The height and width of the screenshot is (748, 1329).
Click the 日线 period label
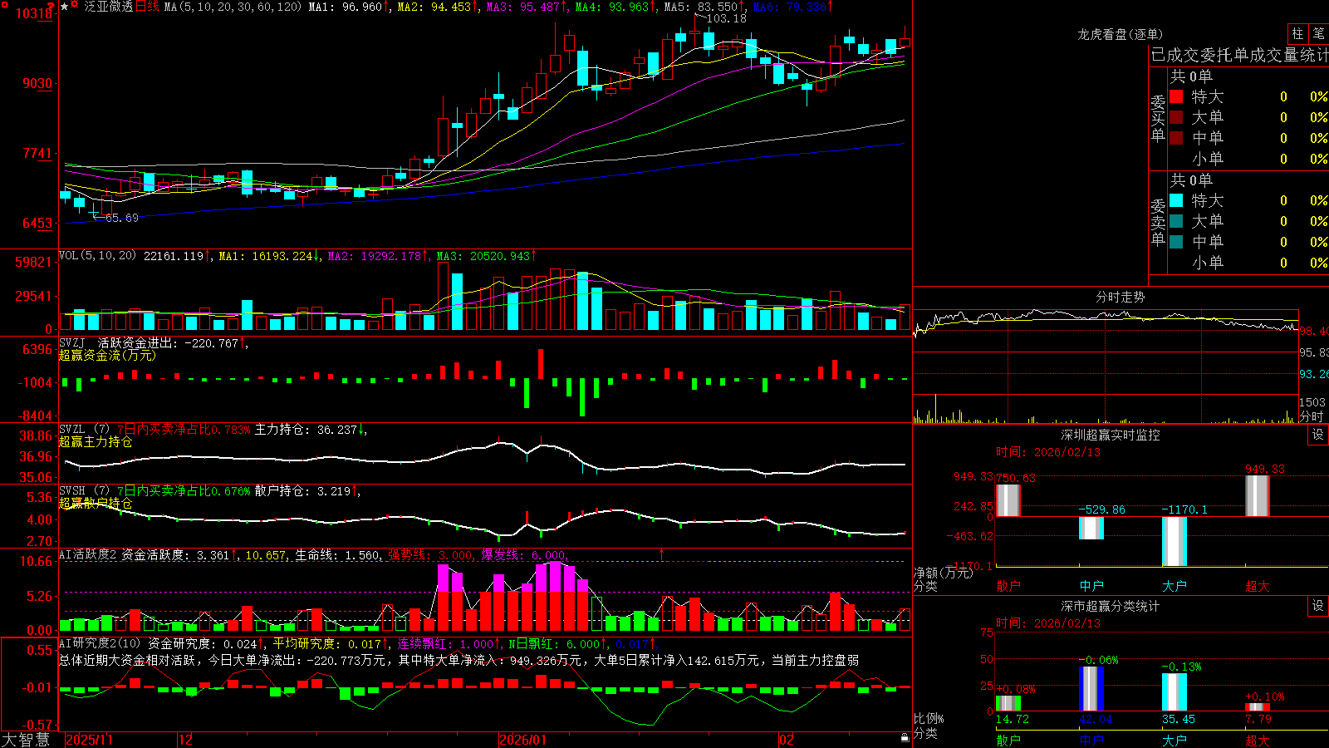pos(147,7)
